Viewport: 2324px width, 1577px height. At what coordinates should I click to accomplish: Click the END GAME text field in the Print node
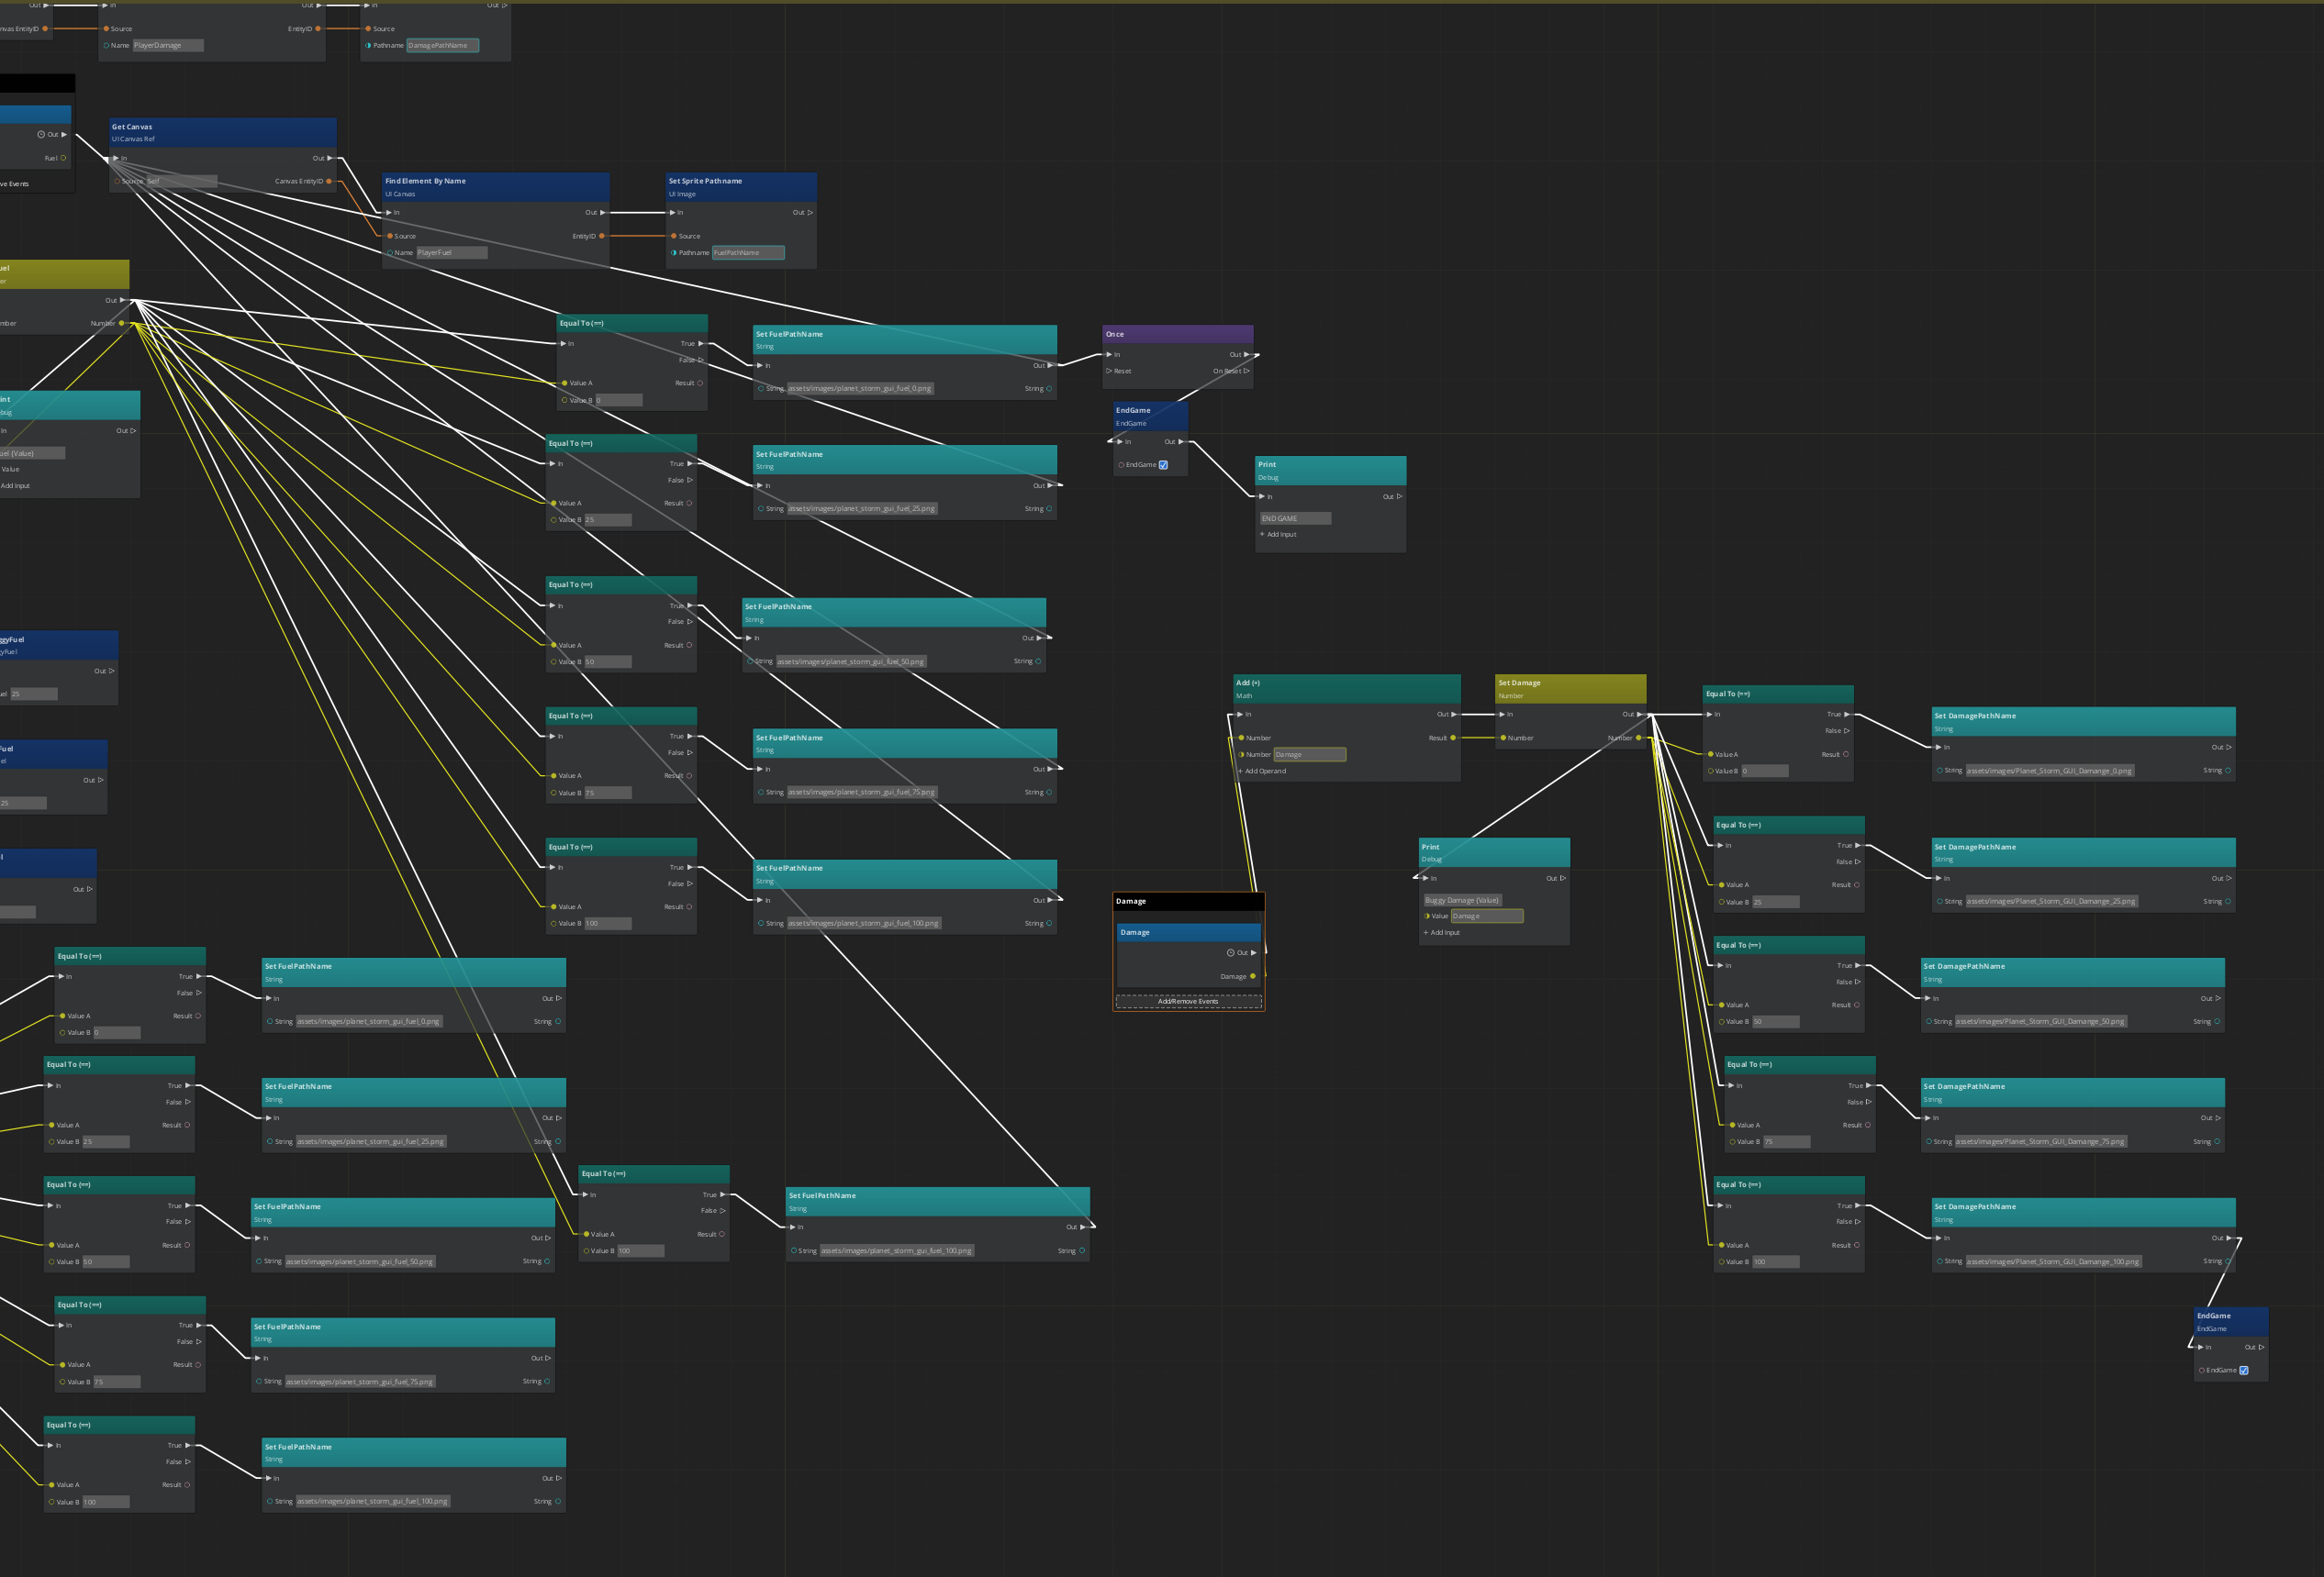click(x=1295, y=518)
